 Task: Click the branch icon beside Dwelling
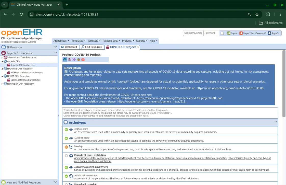[71, 147]
